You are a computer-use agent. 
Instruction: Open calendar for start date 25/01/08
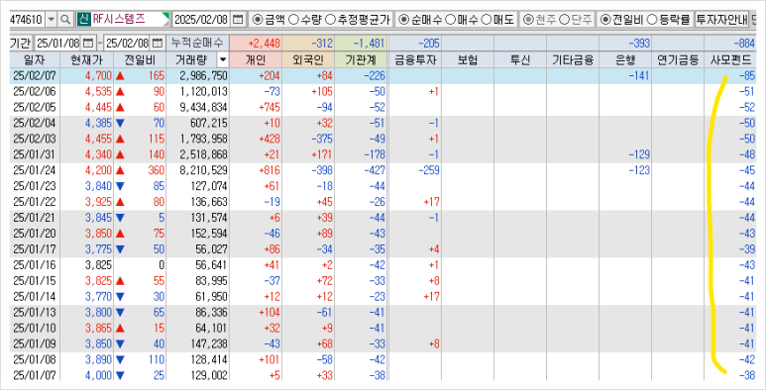click(88, 44)
